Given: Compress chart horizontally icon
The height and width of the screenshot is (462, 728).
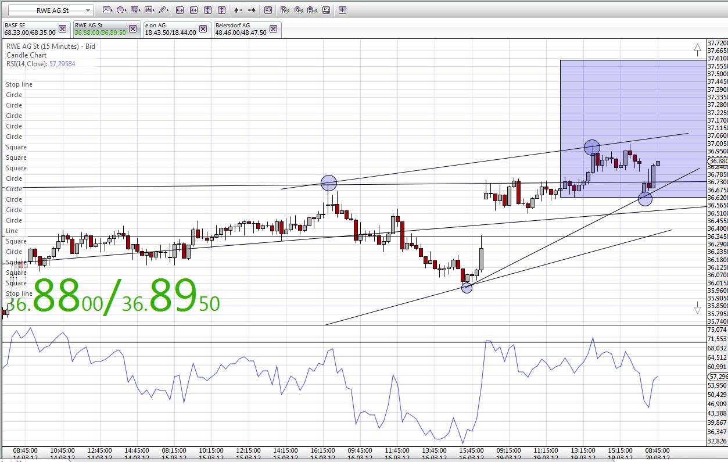Looking at the screenshot, I should point(193,10).
